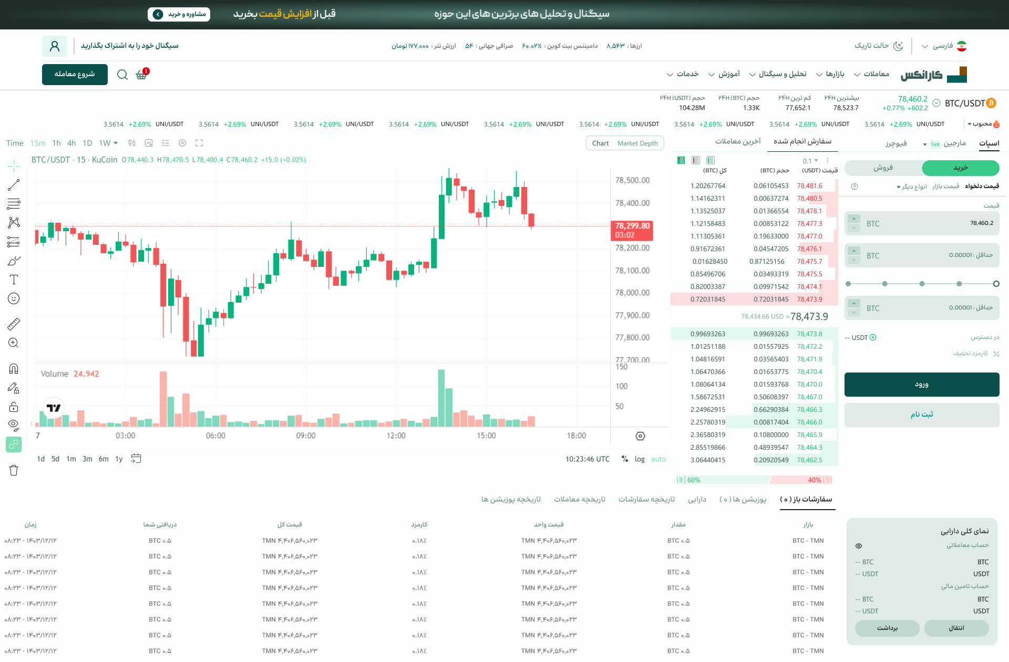Click ثبت نام register button
1009x662 pixels.
tap(922, 415)
